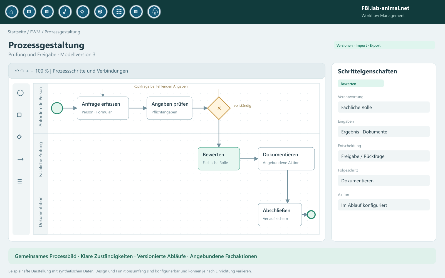Viewport: 445px width, 278px height.
Task: Edit the Folgeschritt field Dokumentieren
Action: [x=384, y=180]
